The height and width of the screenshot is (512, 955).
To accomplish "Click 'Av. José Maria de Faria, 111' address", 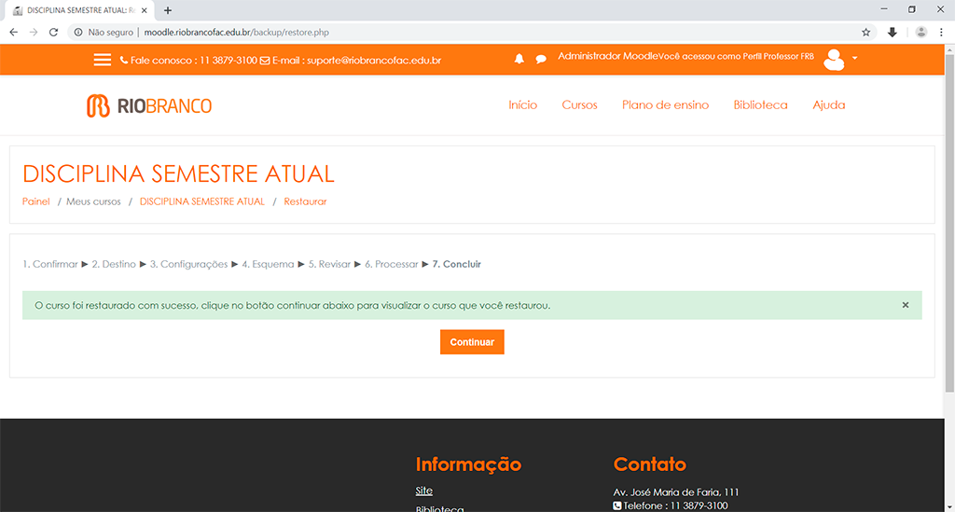I will coord(676,491).
